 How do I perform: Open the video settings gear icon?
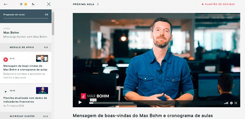pos(232,103)
